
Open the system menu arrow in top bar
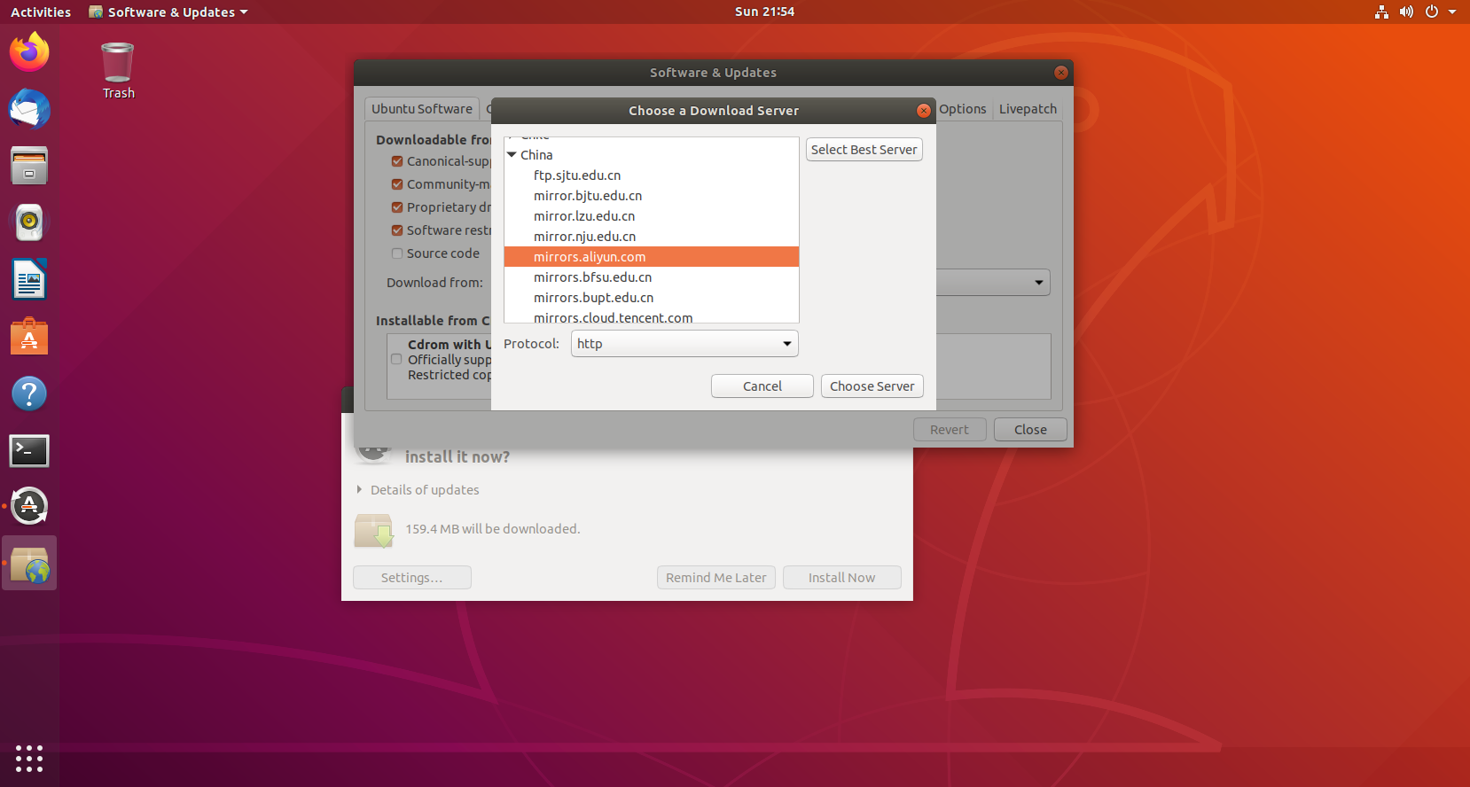click(x=1452, y=12)
